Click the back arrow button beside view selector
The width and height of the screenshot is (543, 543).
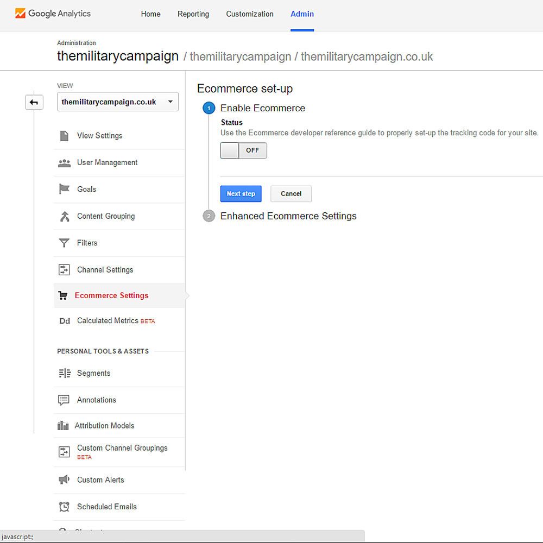point(34,102)
